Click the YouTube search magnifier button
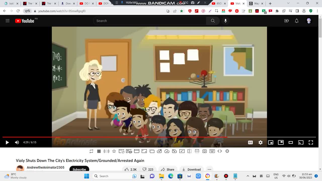Screen dimensions: 322x181 pyautogui.click(x=213, y=21)
